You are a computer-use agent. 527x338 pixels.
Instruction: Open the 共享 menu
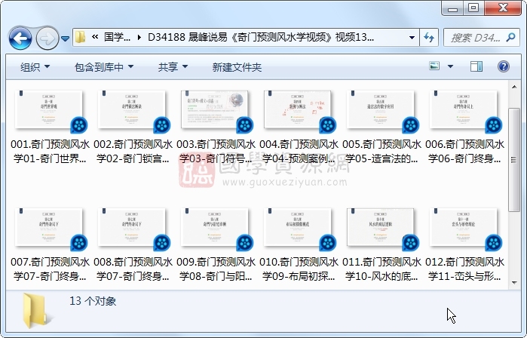tap(173, 67)
